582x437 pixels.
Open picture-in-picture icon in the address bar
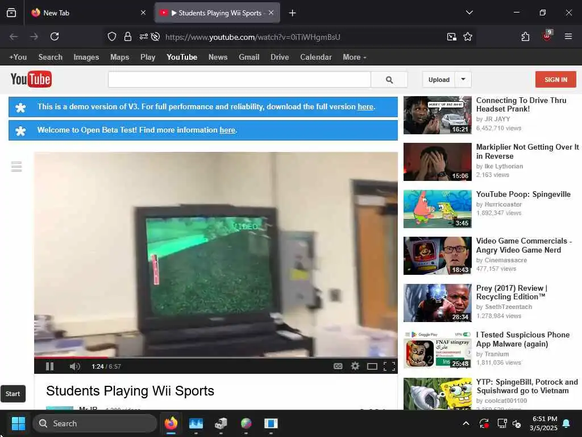[x=452, y=36]
